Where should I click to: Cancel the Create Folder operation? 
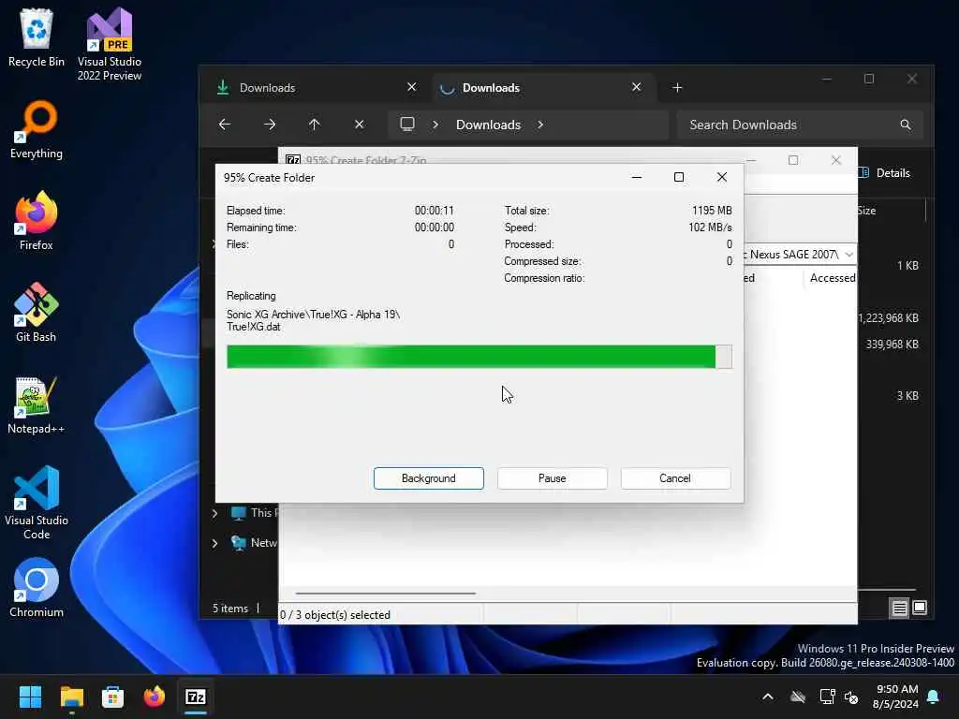pos(675,478)
